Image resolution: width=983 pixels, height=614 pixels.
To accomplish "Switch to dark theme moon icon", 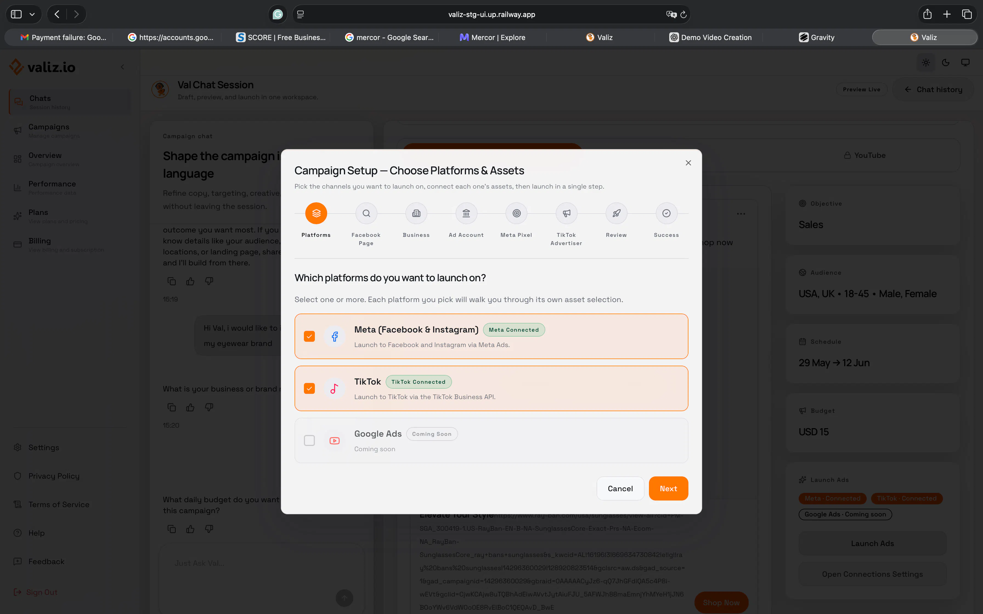I will pos(946,62).
